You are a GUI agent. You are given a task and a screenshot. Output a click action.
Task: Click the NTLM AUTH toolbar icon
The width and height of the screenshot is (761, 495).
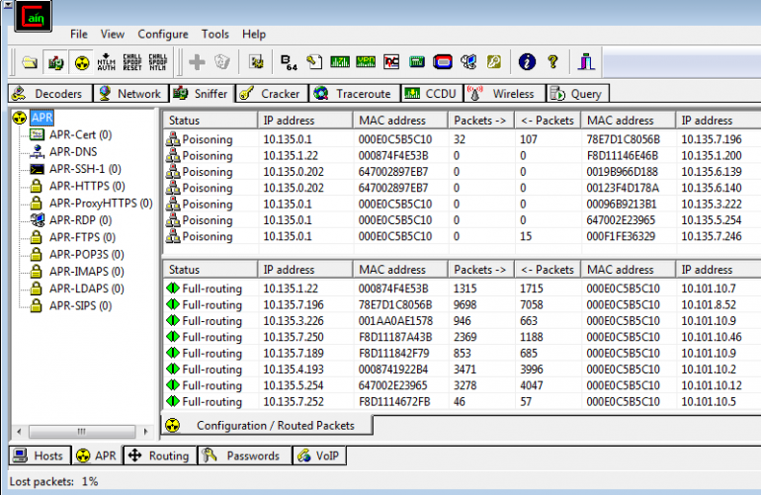coord(107,62)
